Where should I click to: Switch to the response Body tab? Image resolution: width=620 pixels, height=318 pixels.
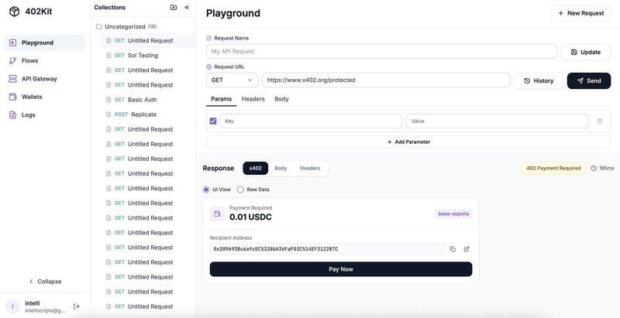coord(281,168)
